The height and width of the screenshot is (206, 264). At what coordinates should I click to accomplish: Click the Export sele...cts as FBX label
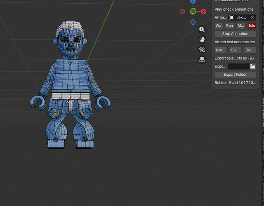pos(235,58)
